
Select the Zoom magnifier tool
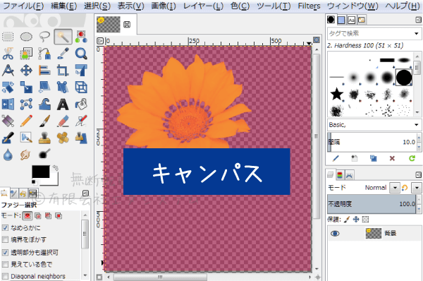[x=81, y=54]
